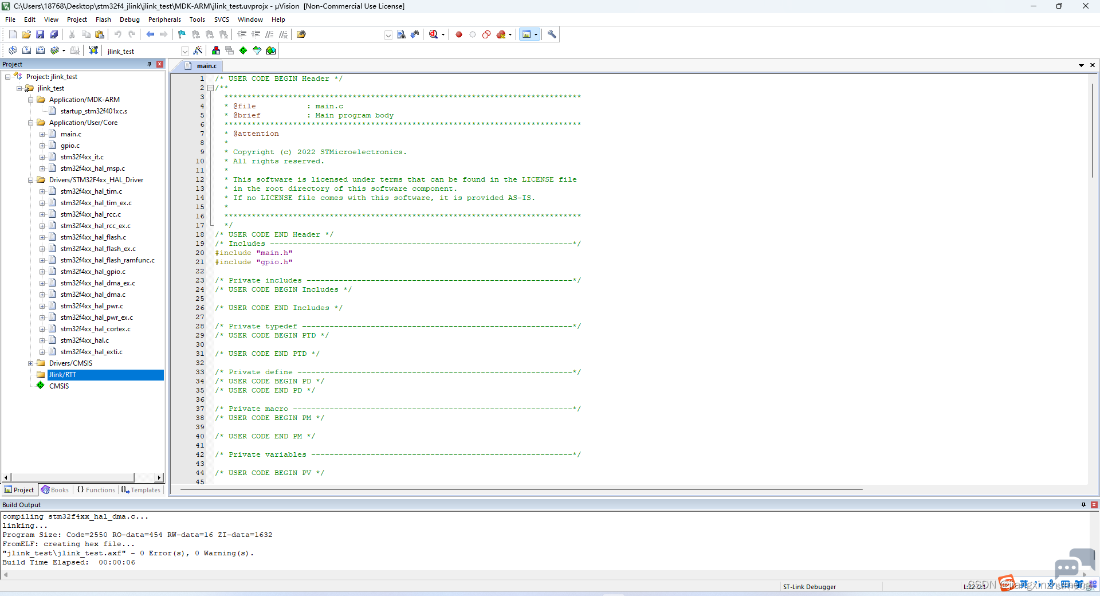Toggle code folding at line 2
Image resolution: width=1100 pixels, height=596 pixels.
[x=210, y=88]
